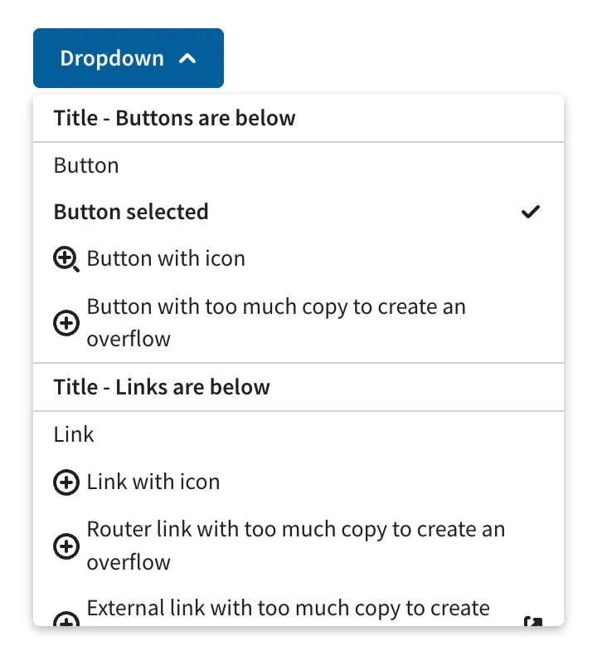Click plus-circle icon beside overflowing Button item
This screenshot has width=602, height=656.
click(x=66, y=323)
